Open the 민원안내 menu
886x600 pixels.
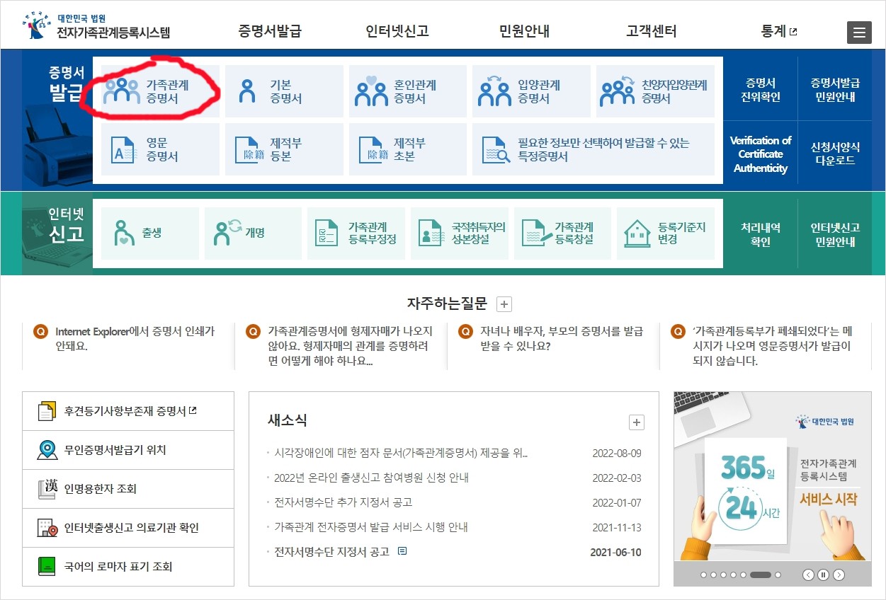[524, 31]
